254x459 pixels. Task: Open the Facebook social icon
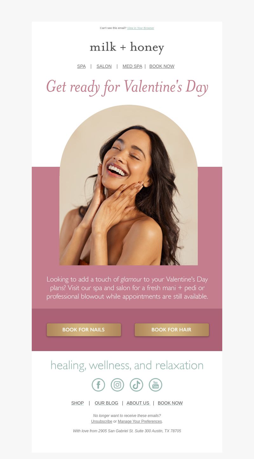point(98,385)
